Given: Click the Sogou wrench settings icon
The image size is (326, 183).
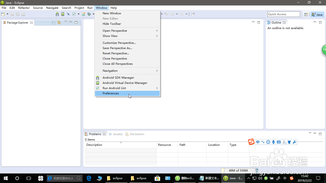Looking at the screenshot, I should coord(294,142).
